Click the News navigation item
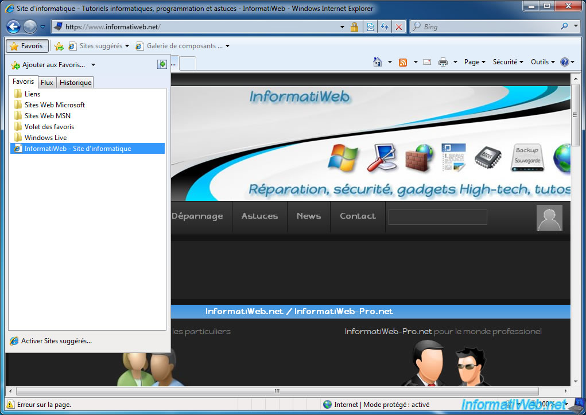 (x=309, y=216)
